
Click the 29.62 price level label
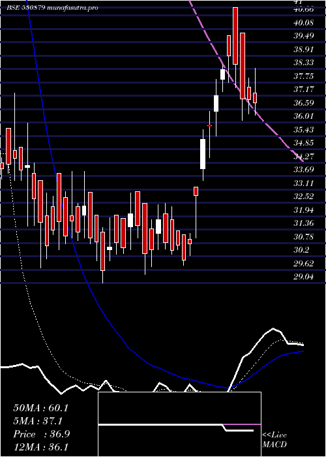pos(304,264)
